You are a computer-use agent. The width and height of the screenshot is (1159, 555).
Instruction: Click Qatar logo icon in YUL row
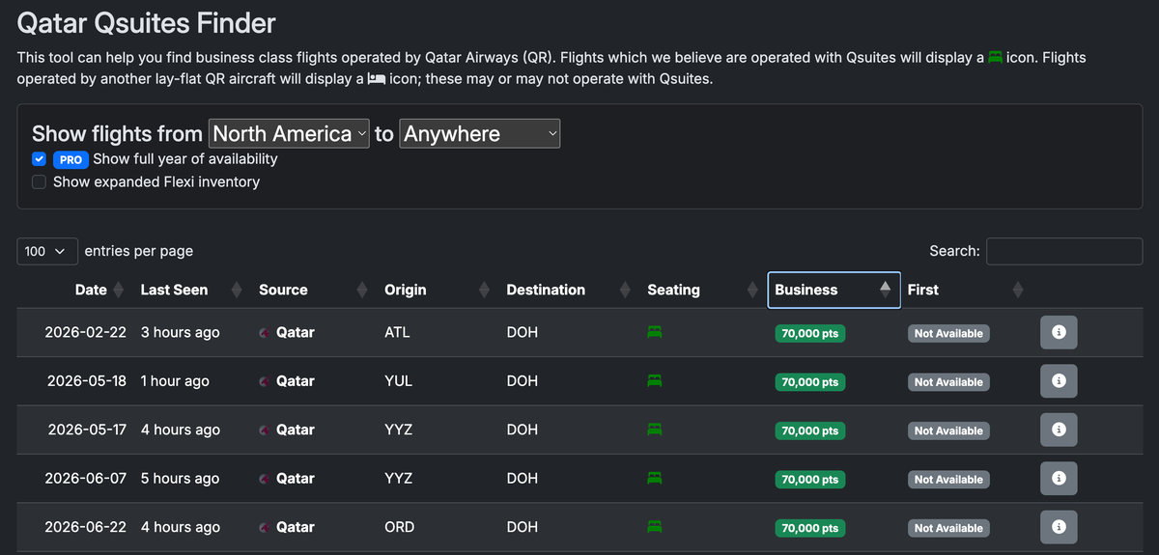tap(266, 382)
